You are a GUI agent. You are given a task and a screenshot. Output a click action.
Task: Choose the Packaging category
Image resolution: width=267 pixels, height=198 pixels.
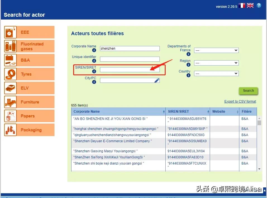pos(29,130)
